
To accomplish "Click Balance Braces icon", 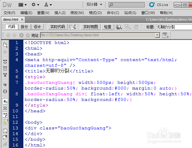I will click(x=5, y=91).
